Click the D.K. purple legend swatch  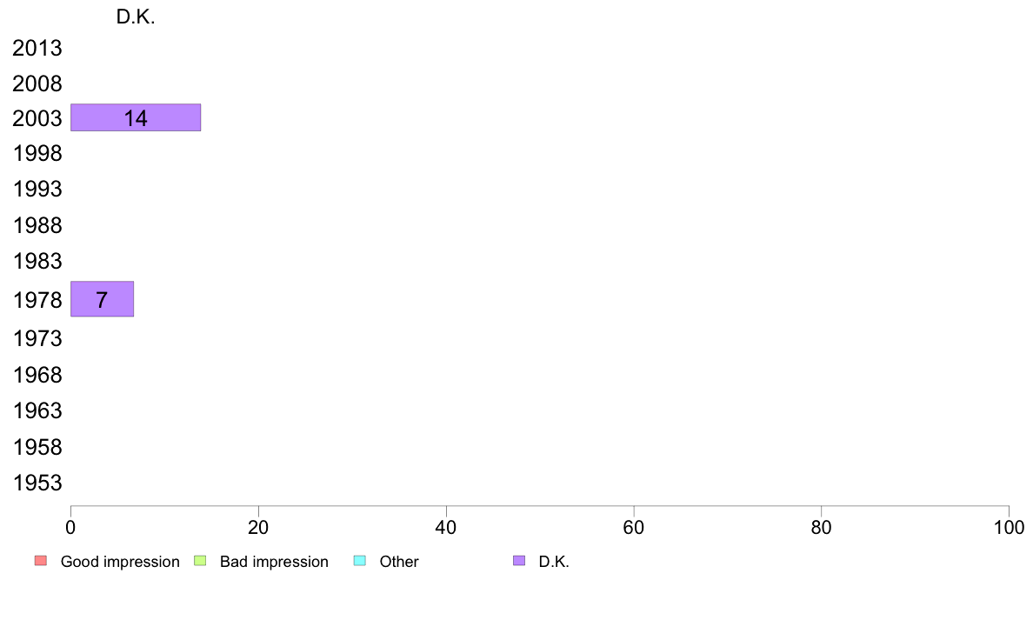click(x=519, y=561)
